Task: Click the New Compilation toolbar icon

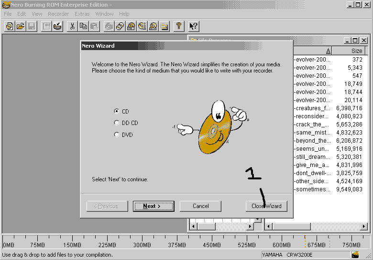Action: pyautogui.click(x=10, y=26)
